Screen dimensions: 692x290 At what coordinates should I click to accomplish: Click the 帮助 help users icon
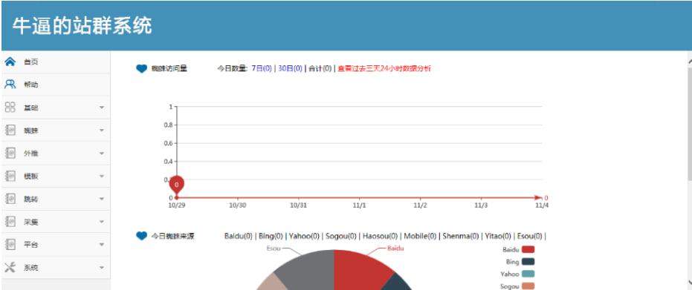coord(10,85)
